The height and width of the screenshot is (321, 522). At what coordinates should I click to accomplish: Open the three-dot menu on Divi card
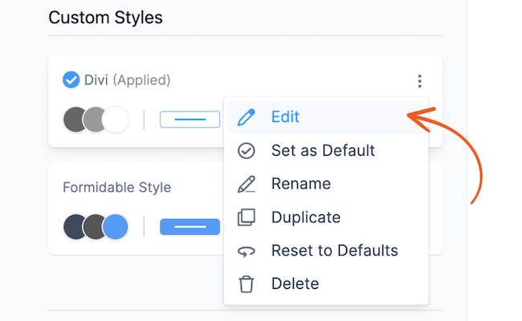click(x=419, y=81)
